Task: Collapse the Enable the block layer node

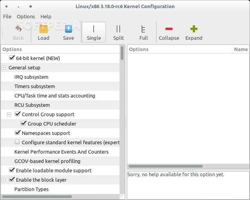Action: click(x=4, y=180)
